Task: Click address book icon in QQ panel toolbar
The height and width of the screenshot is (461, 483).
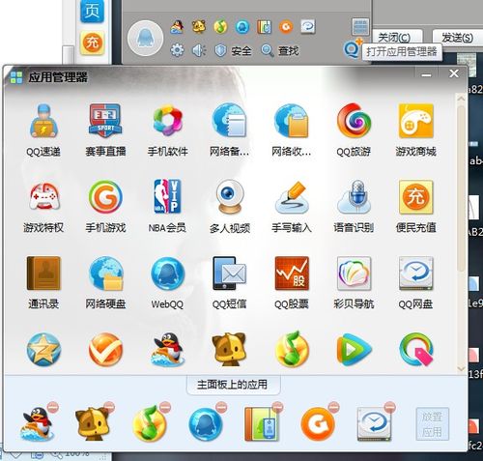Action: coord(265,27)
